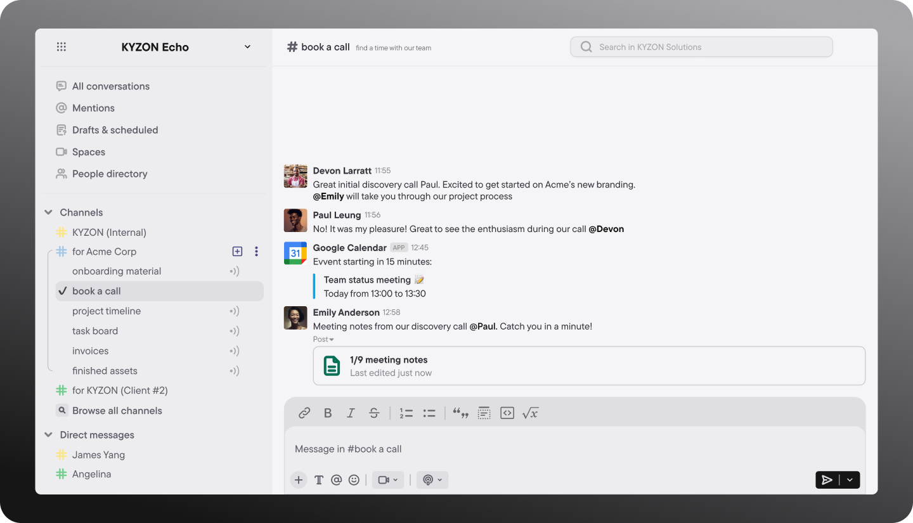Click the add button next to for Acme Corp
Screen dimensions: 913x523
pos(237,252)
